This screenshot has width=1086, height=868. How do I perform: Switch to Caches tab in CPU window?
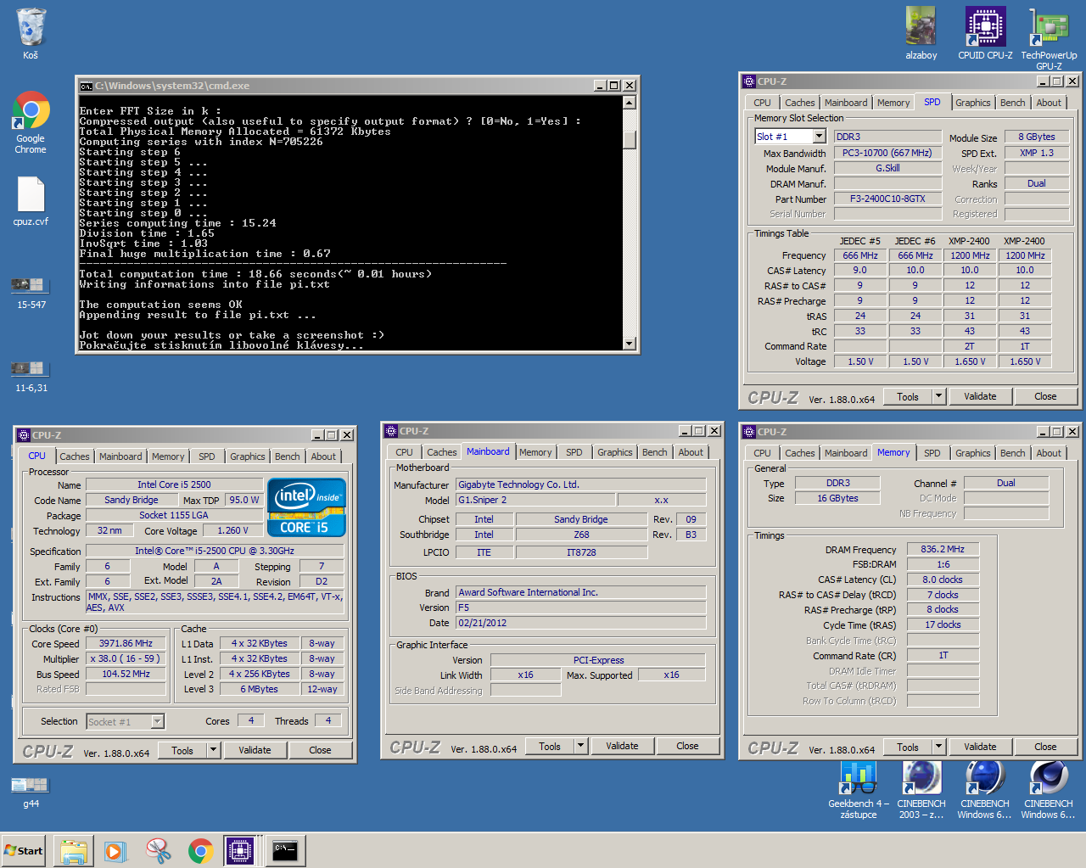(x=75, y=456)
